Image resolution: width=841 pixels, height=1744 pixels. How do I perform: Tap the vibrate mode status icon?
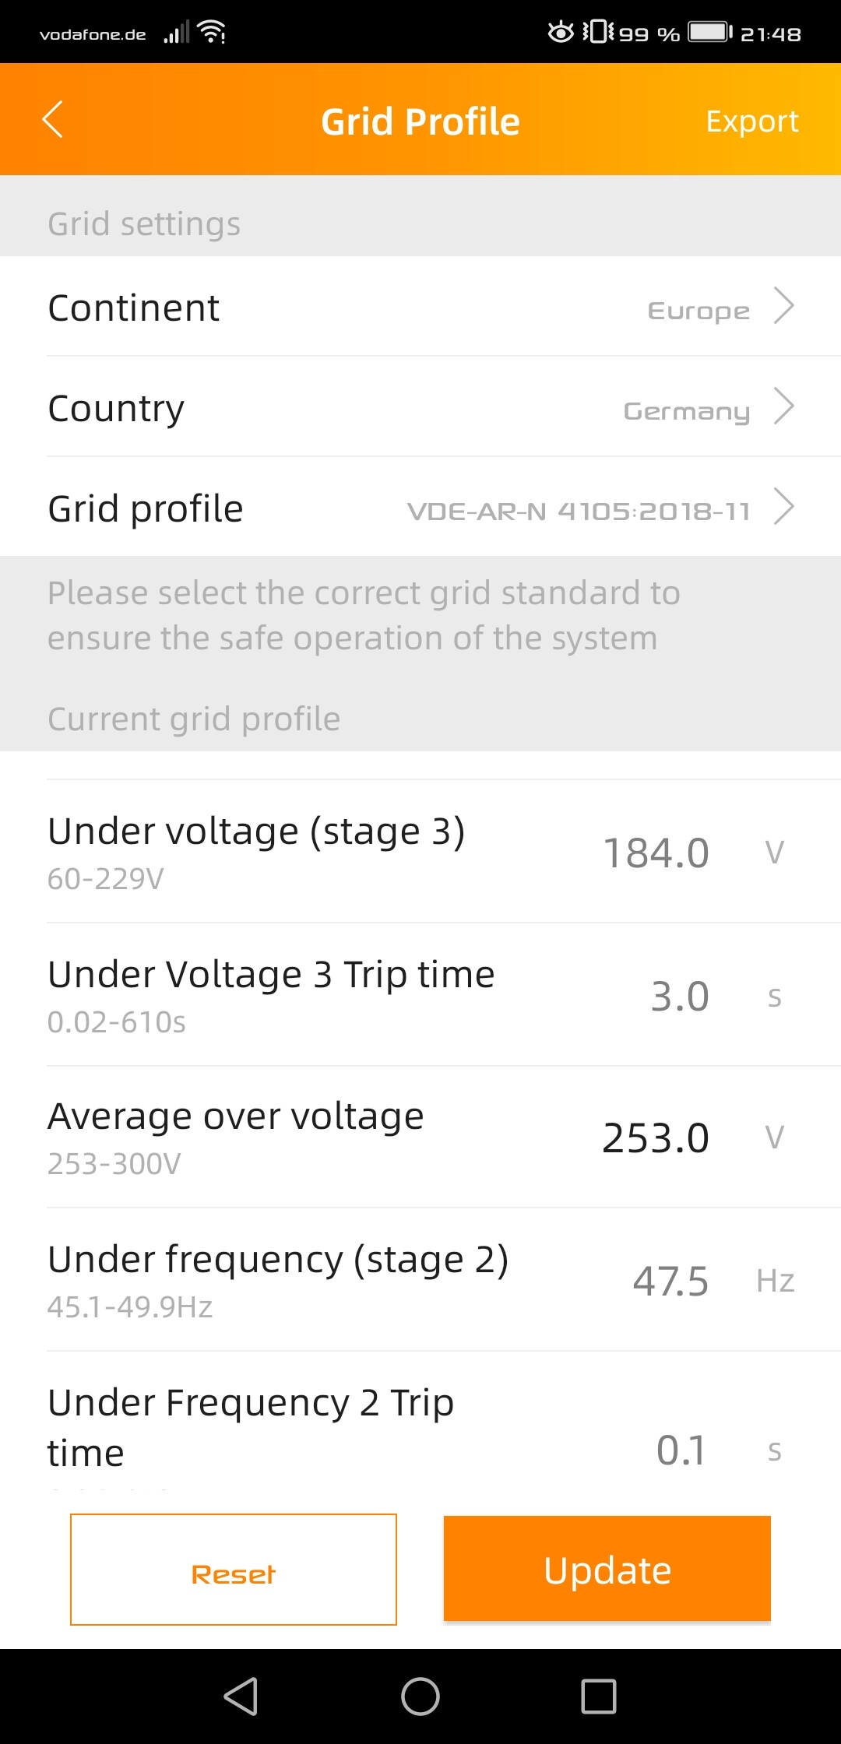click(598, 33)
